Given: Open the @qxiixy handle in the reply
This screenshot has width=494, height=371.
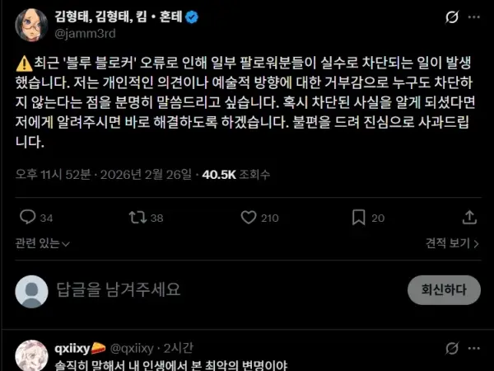Looking at the screenshot, I should pyautogui.click(x=132, y=349).
